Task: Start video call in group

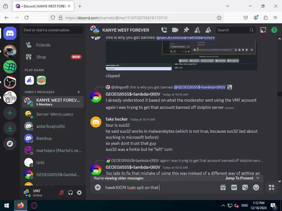Action: (175, 30)
